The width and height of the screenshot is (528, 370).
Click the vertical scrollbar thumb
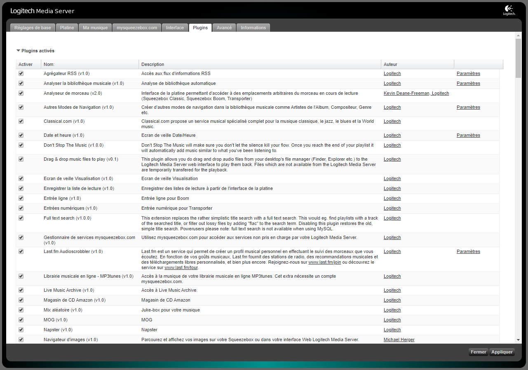tap(518, 58)
